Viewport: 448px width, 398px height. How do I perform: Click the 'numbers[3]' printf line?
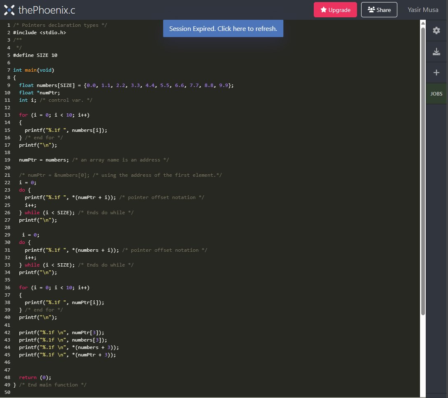coord(63,340)
